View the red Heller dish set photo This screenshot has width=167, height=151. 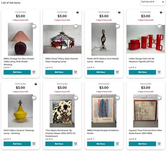click(146, 39)
